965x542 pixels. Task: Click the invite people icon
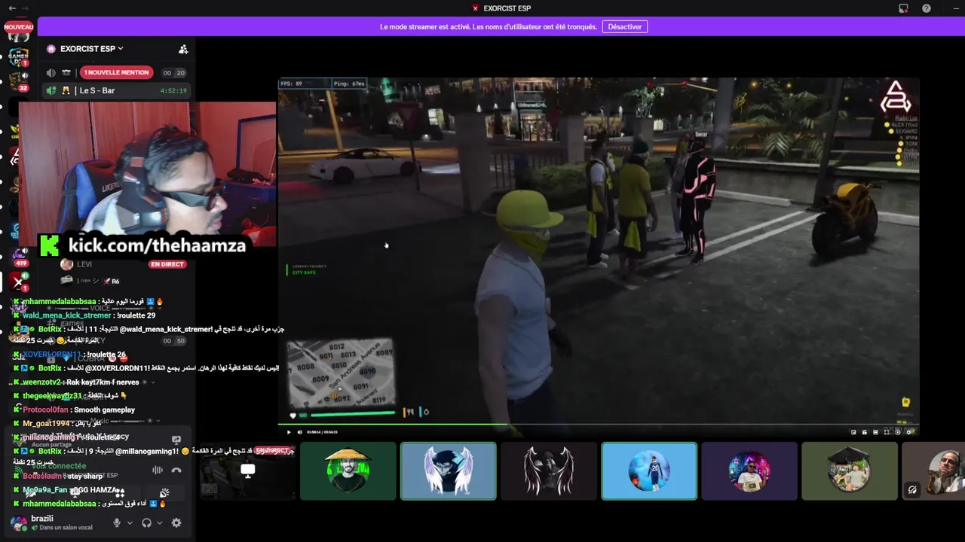pyautogui.click(x=183, y=49)
